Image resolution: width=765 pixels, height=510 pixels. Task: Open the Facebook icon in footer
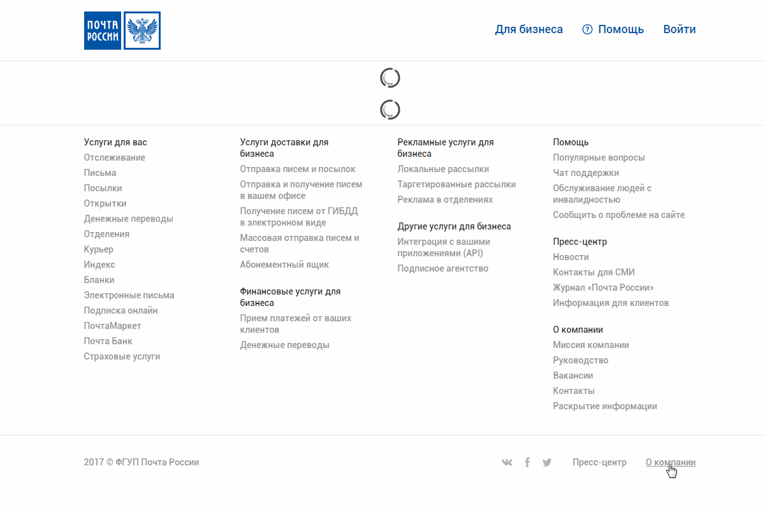click(x=527, y=463)
